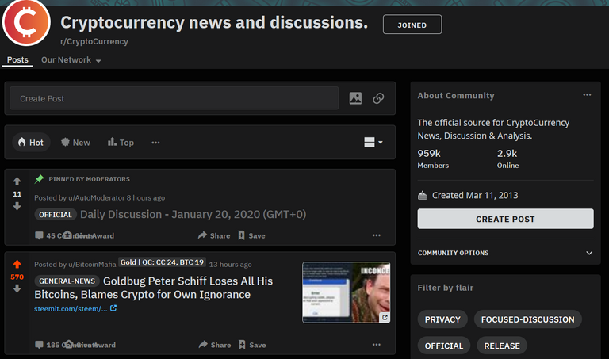Open the u/BitcoinMafia profile
The width and height of the screenshot is (609, 359).
92,265
